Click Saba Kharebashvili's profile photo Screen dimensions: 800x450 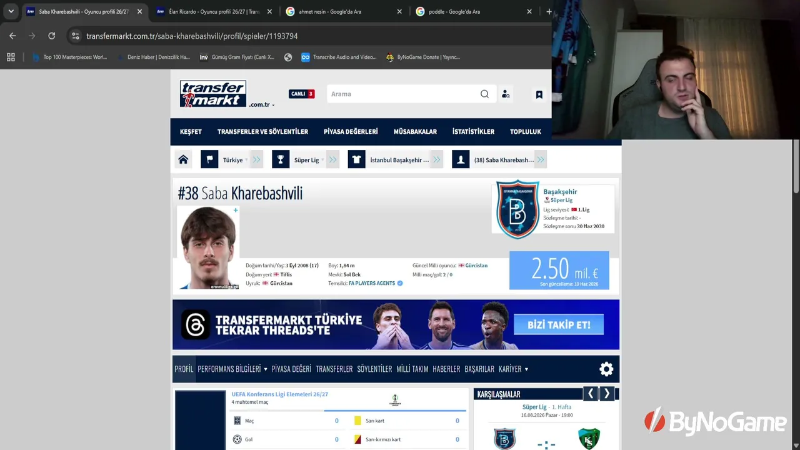tap(208, 248)
